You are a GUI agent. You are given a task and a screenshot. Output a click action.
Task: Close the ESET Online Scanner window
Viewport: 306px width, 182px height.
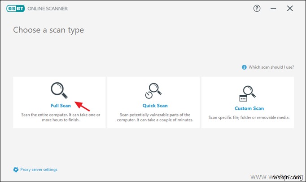coord(289,9)
